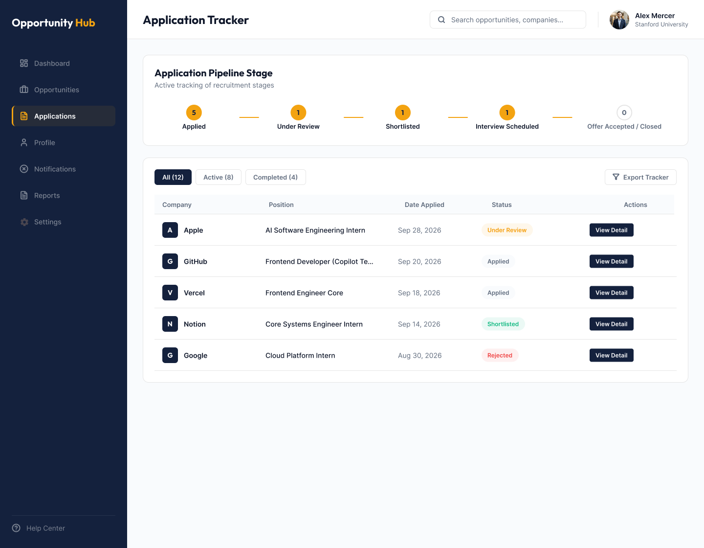View detail for the GitHub application
The height and width of the screenshot is (548, 704).
[612, 261]
